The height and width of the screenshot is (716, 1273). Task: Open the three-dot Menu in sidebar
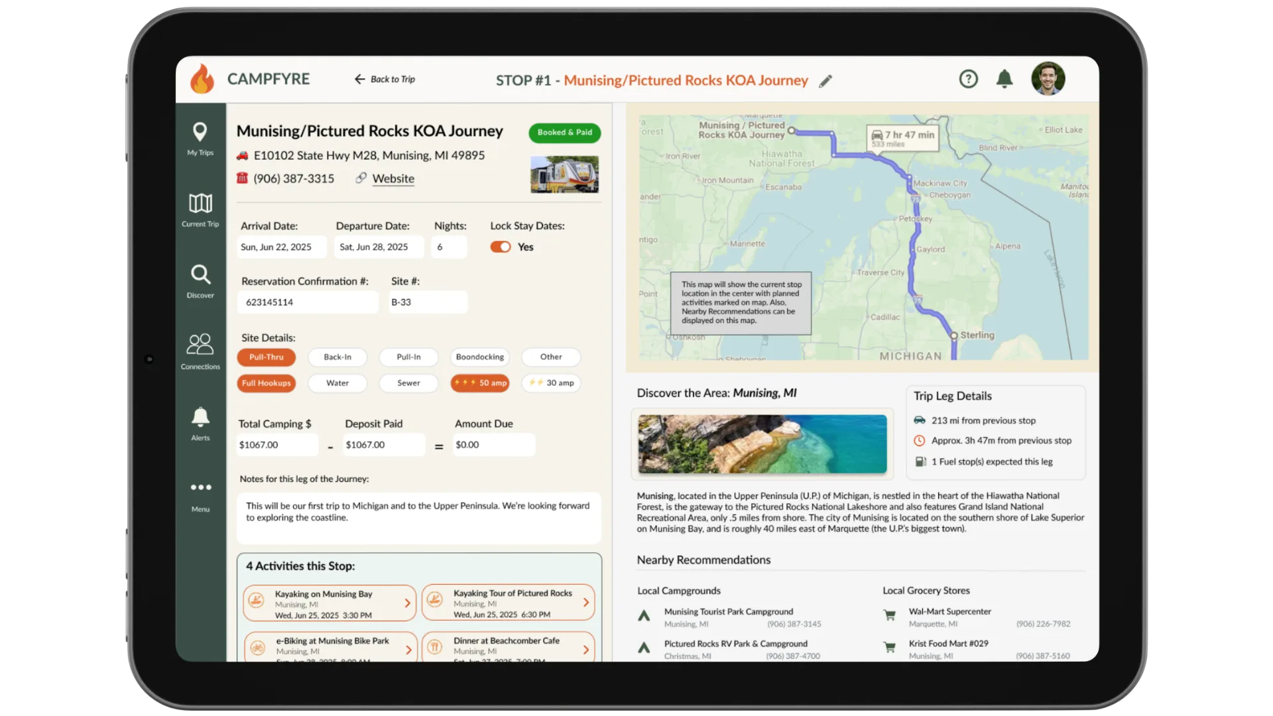200,488
